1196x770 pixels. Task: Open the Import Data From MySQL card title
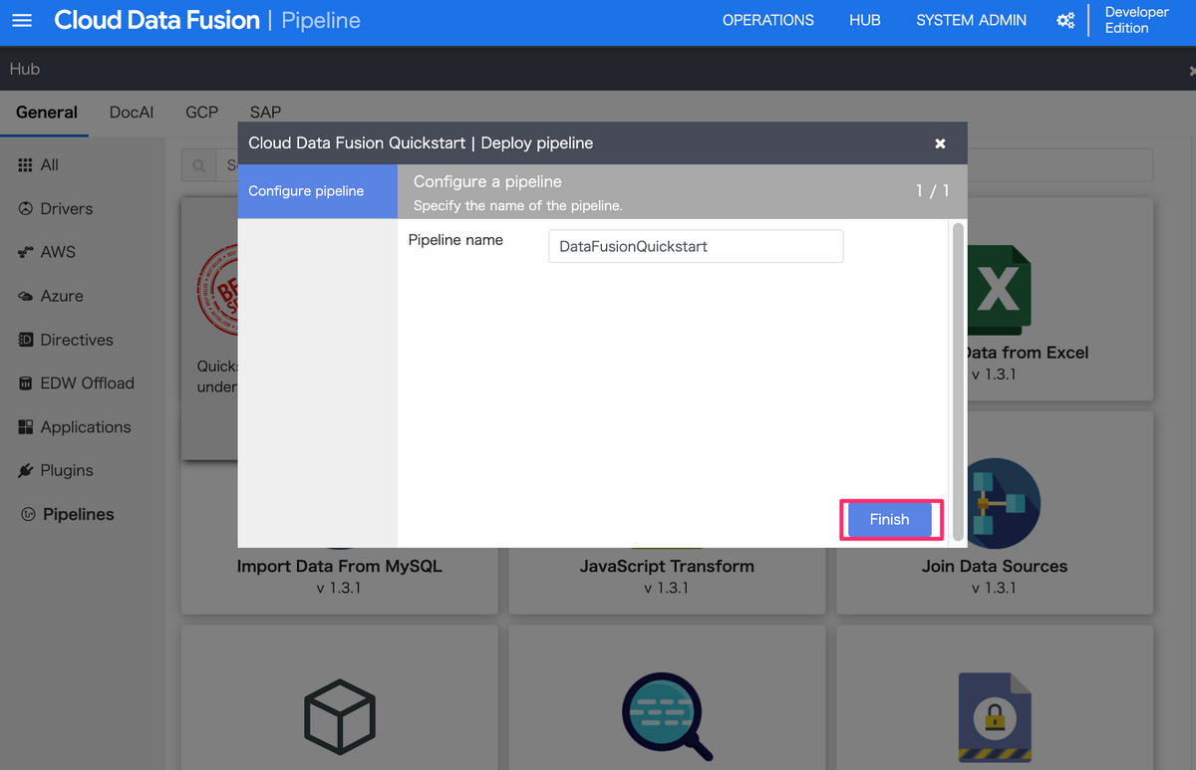[x=339, y=567]
